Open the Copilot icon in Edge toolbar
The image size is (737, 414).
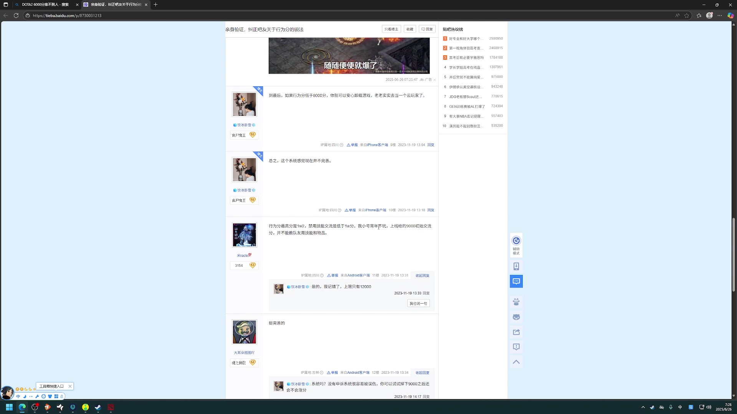tap(730, 15)
